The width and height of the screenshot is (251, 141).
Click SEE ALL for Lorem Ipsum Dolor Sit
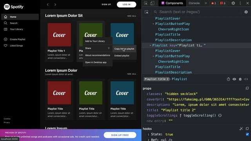[x=132, y=16]
